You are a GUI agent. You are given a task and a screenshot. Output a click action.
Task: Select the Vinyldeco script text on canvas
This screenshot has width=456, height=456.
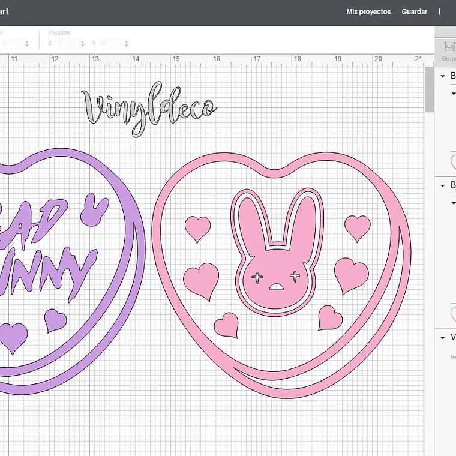coord(148,109)
